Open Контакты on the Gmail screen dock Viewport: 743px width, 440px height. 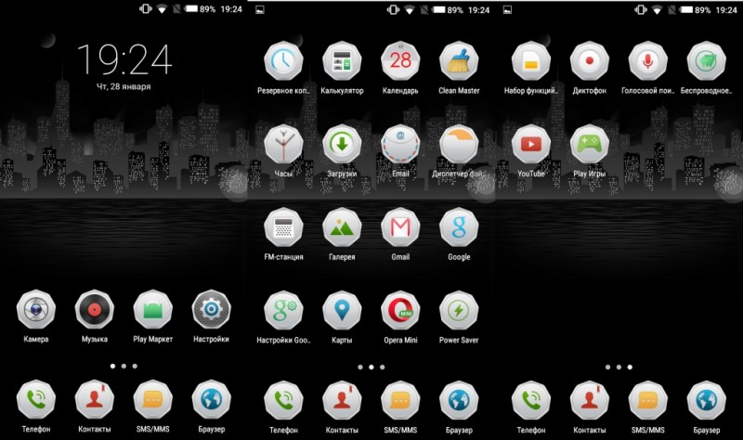[342, 401]
